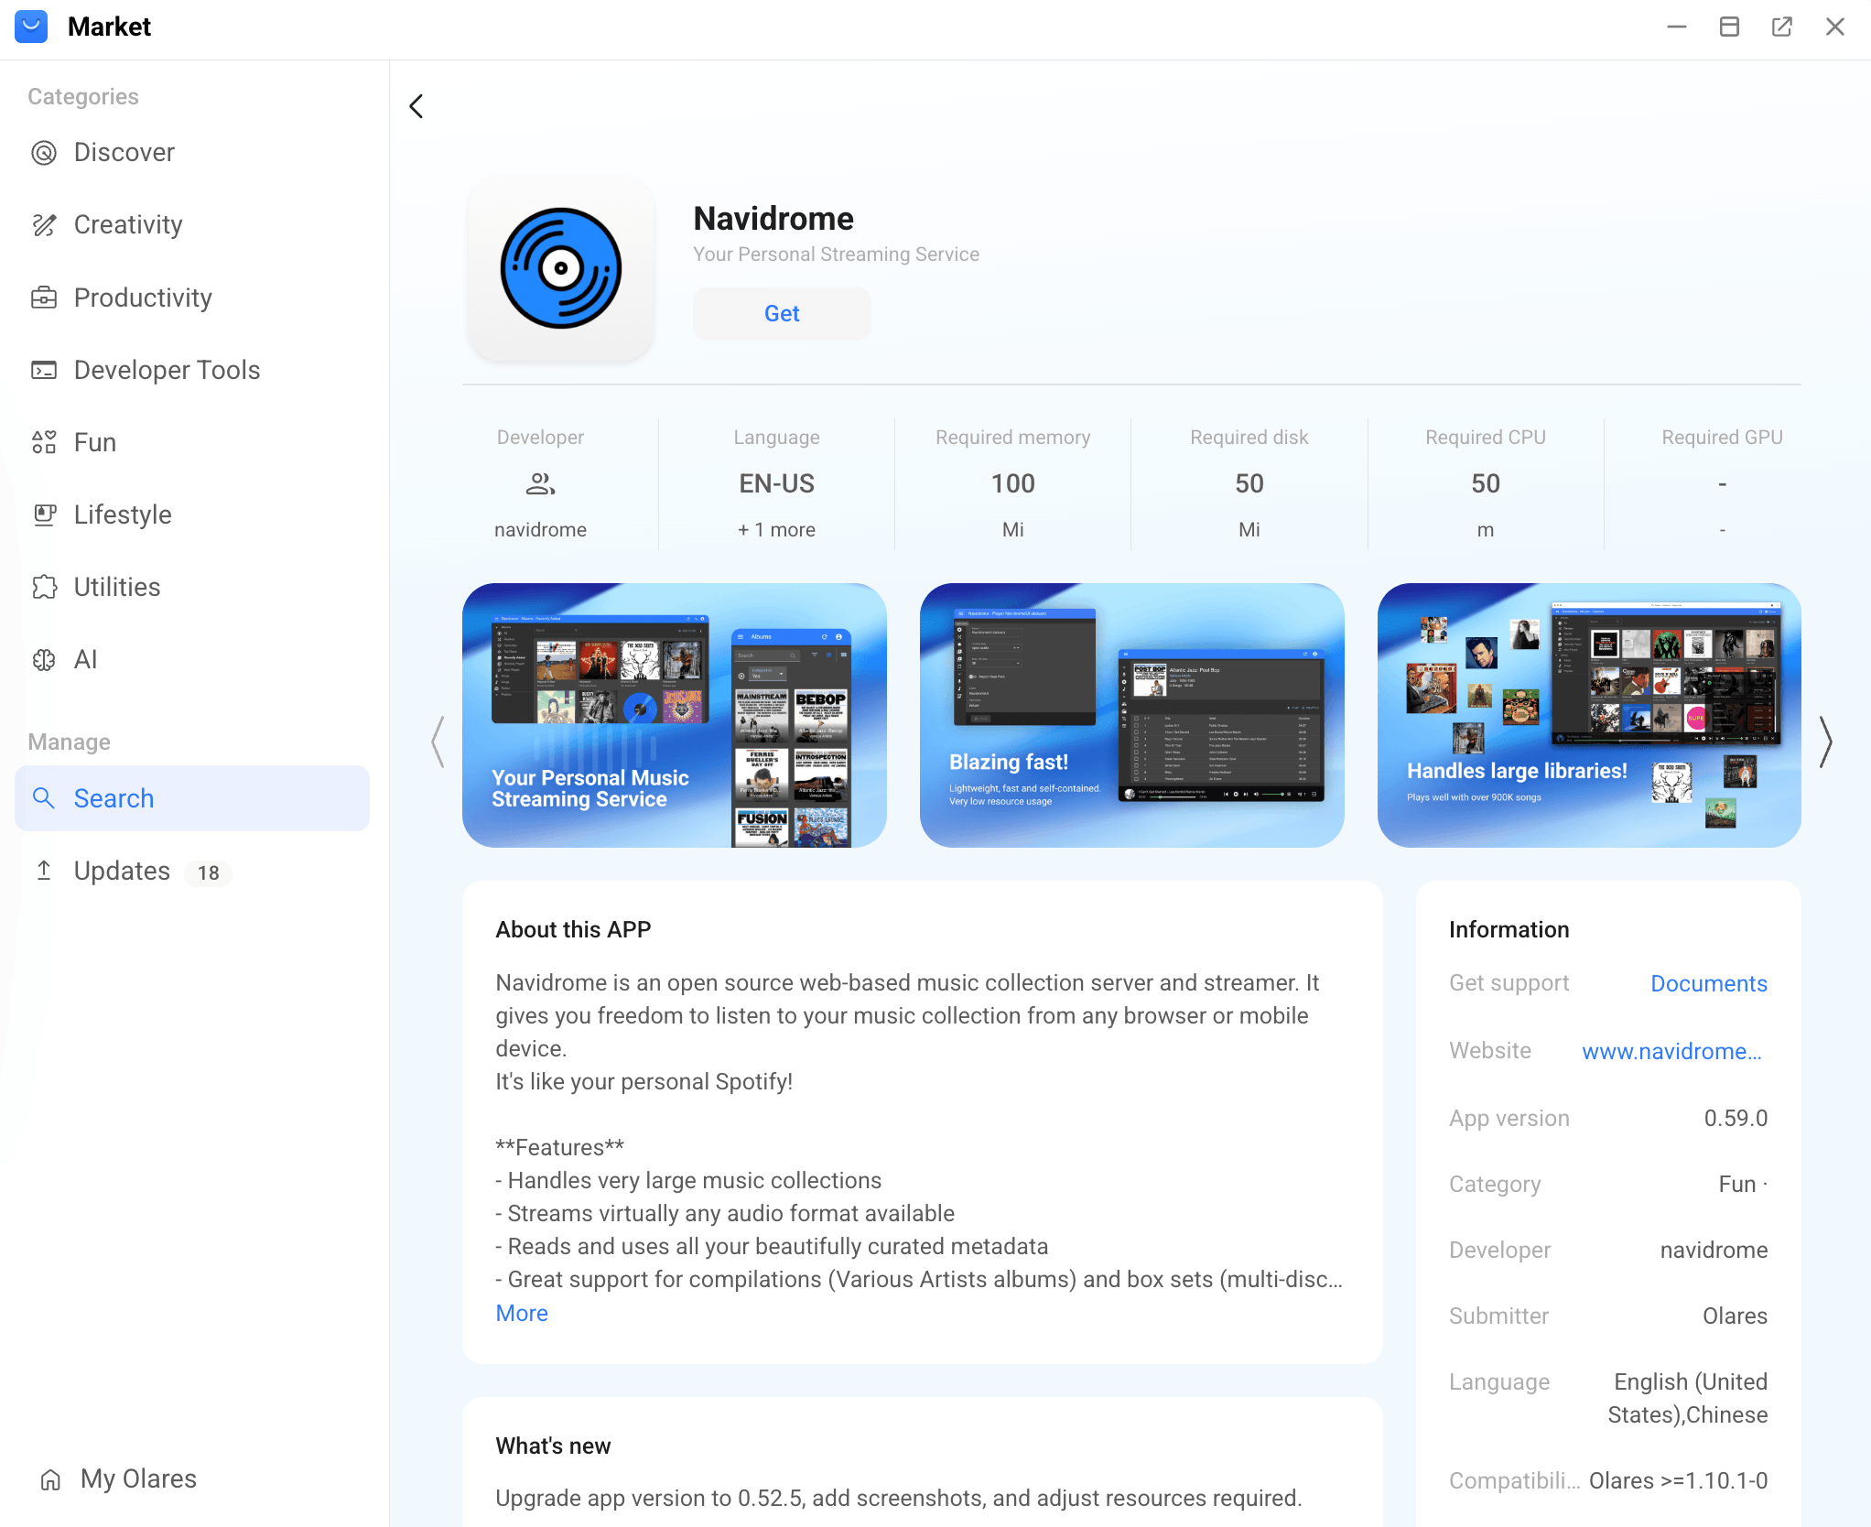Open 'Your Personal Music Streaming Service' screenshot
This screenshot has width=1871, height=1527.
tap(675, 715)
